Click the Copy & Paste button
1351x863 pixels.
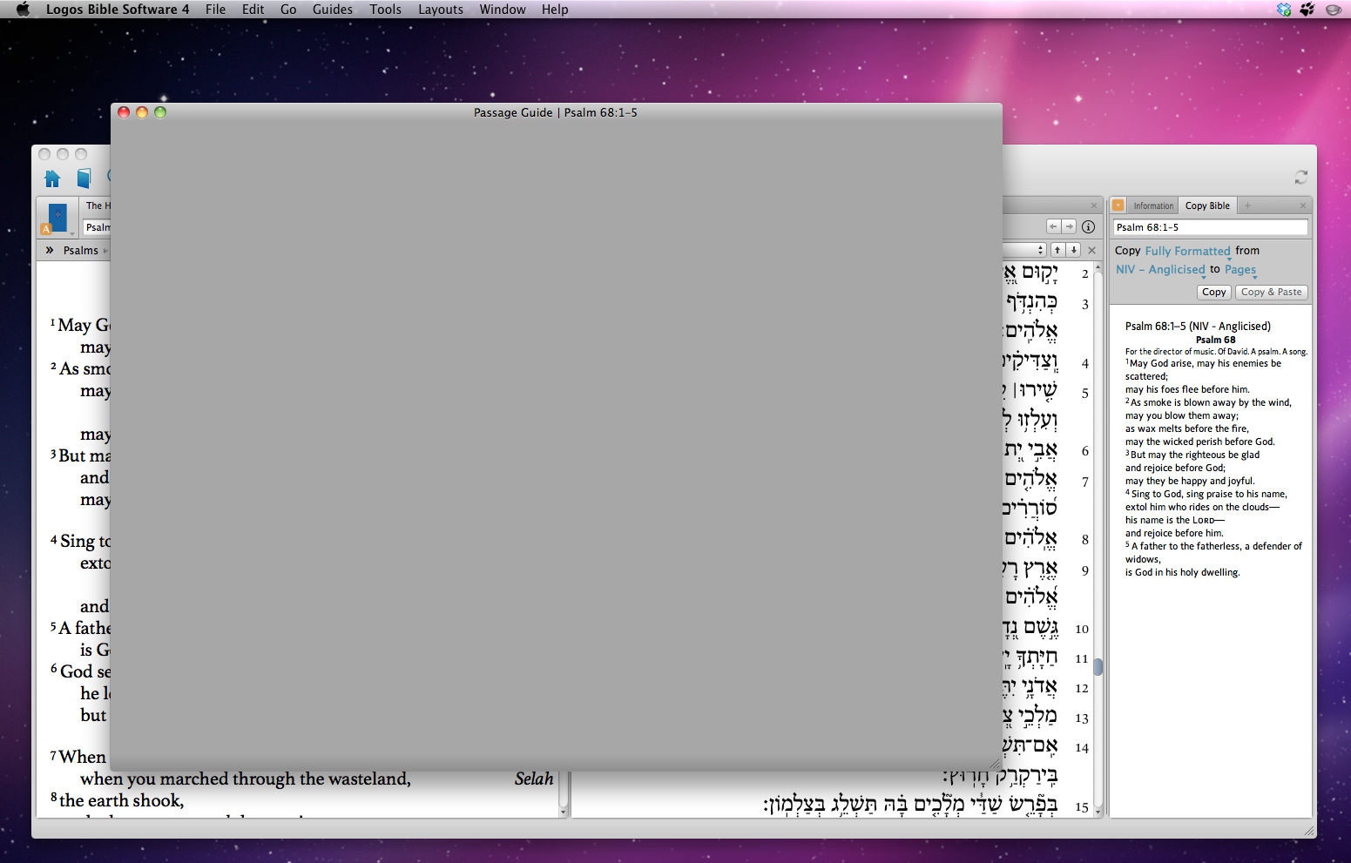pyautogui.click(x=1272, y=293)
